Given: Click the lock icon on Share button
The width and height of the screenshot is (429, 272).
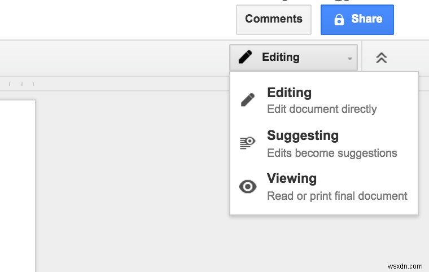Looking at the screenshot, I should click(339, 20).
